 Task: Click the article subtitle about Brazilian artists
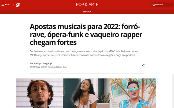click(84, 53)
